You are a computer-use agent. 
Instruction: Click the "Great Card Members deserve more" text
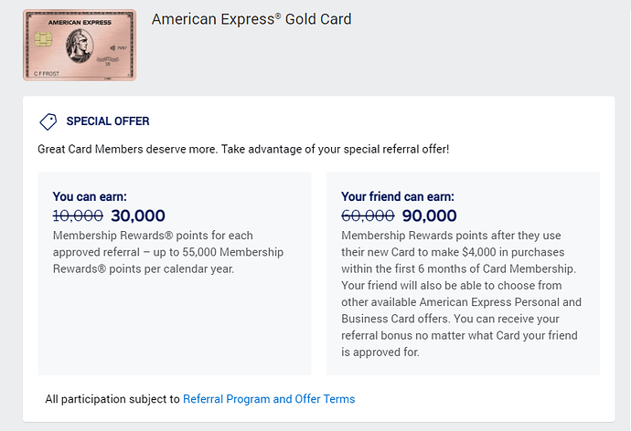tap(127, 149)
